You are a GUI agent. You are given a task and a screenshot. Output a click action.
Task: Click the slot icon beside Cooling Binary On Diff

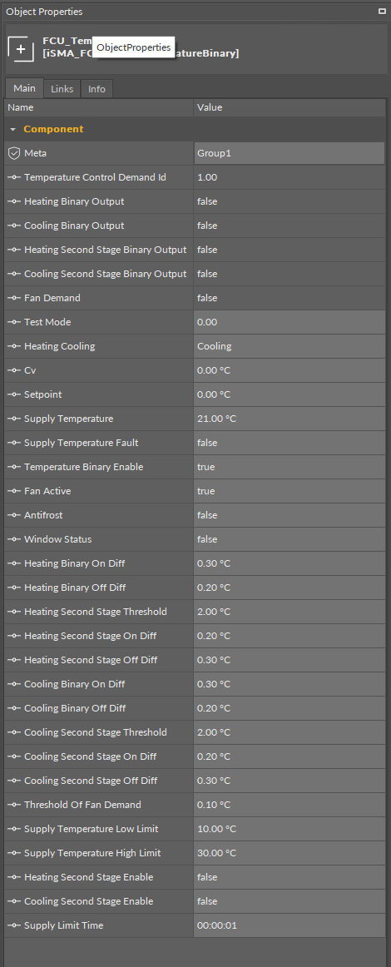coord(14,684)
